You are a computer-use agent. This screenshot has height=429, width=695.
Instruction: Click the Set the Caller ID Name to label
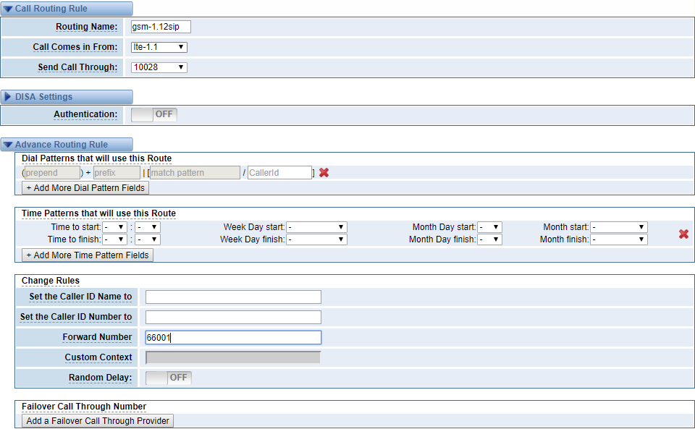click(x=80, y=297)
